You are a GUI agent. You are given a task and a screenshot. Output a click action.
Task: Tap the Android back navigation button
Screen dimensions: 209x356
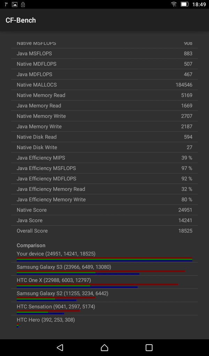click(60, 347)
